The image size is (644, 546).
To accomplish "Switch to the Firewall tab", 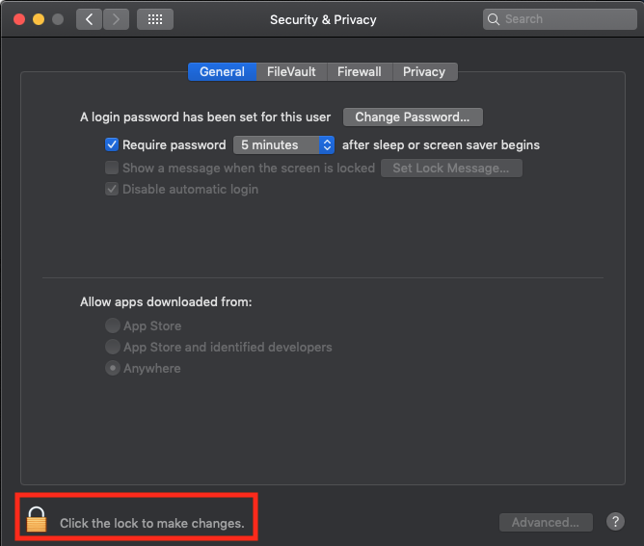I will (360, 72).
